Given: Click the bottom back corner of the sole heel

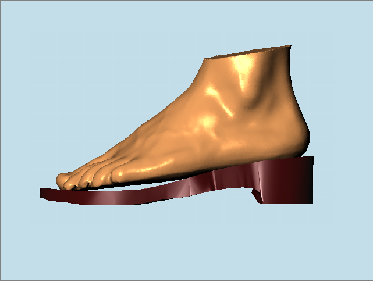Looking at the screenshot, I should click(x=311, y=202).
